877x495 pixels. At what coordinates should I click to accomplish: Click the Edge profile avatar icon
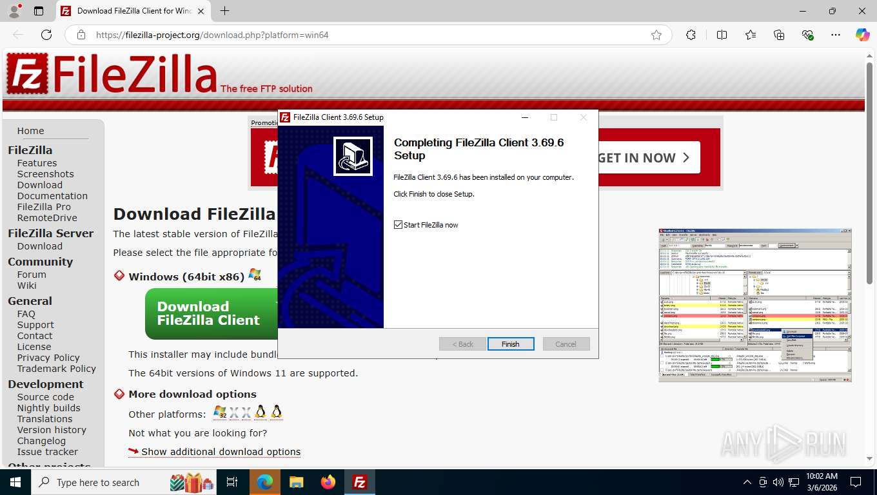[x=14, y=11]
